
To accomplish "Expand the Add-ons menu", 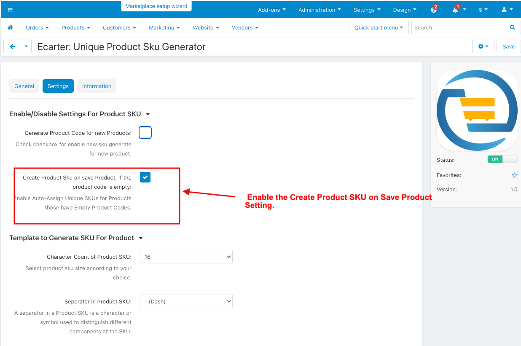I will [x=273, y=10].
